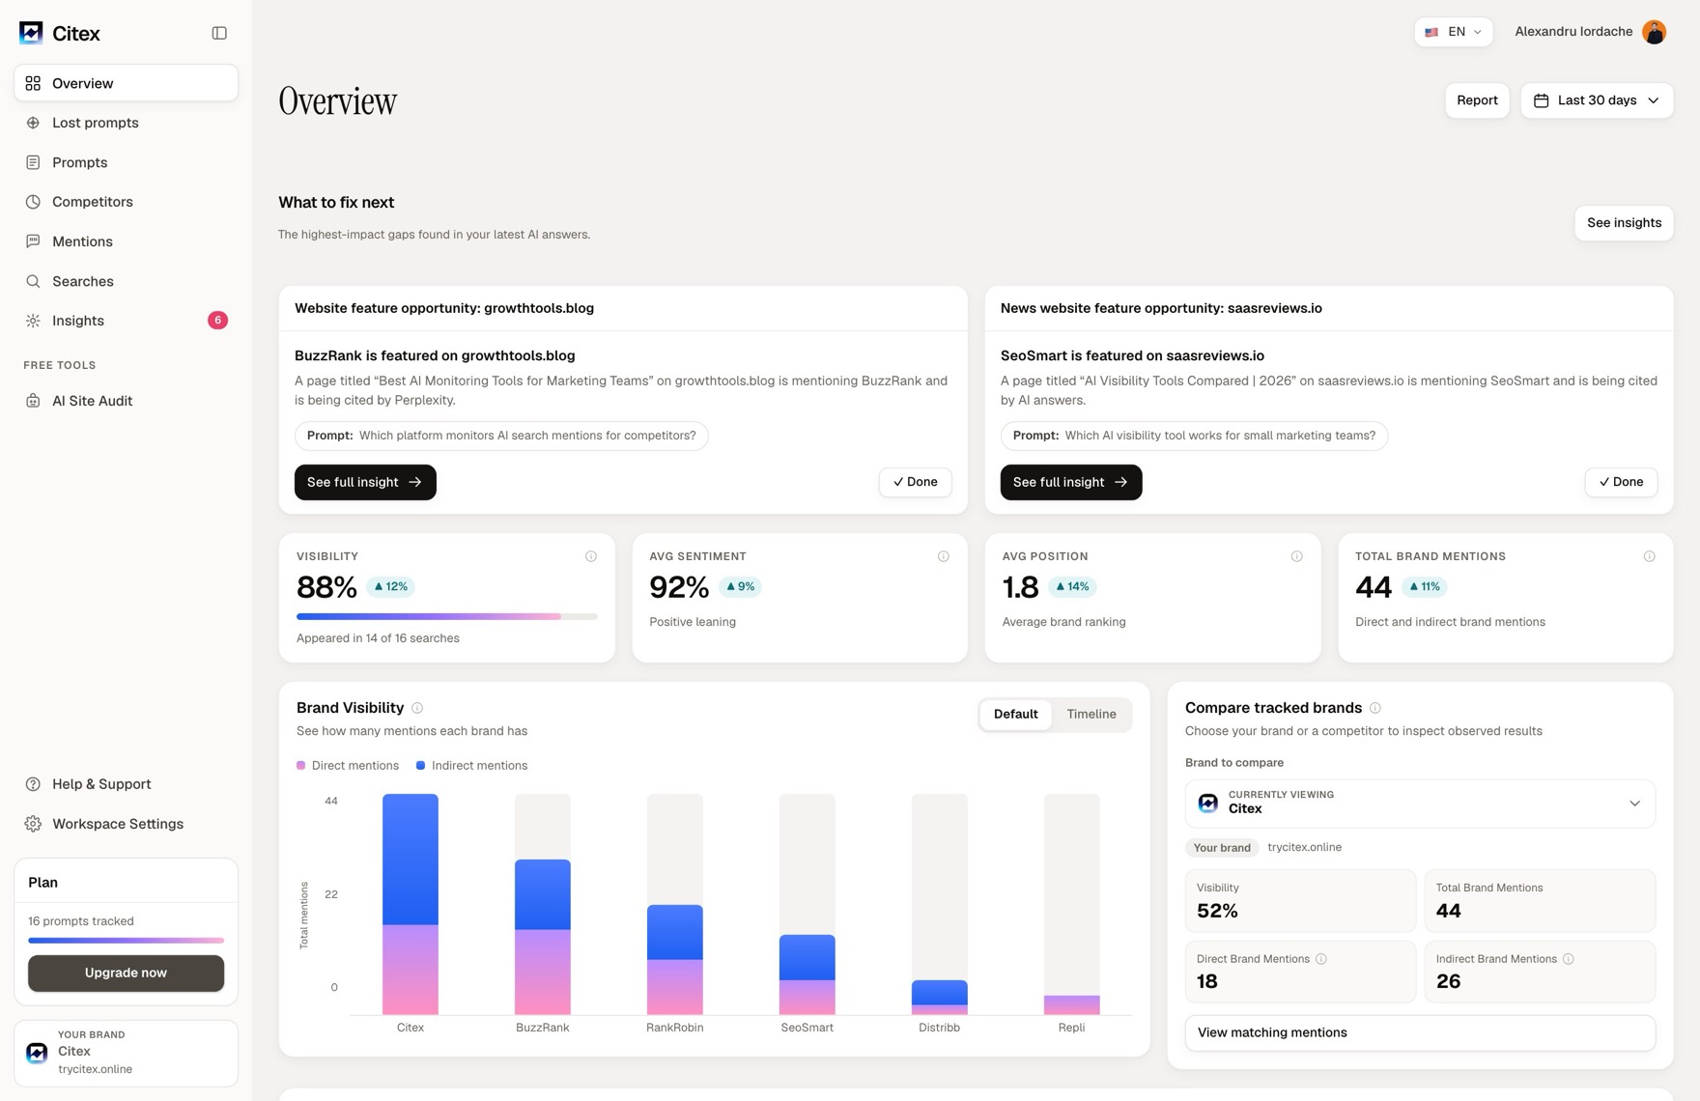This screenshot has width=1700, height=1101.
Task: Click the BuzzRank bar in the chart
Action: click(543, 936)
